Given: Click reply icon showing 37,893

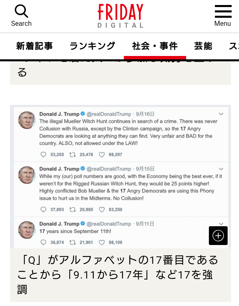Looking at the screenshot, I should tap(43, 209).
